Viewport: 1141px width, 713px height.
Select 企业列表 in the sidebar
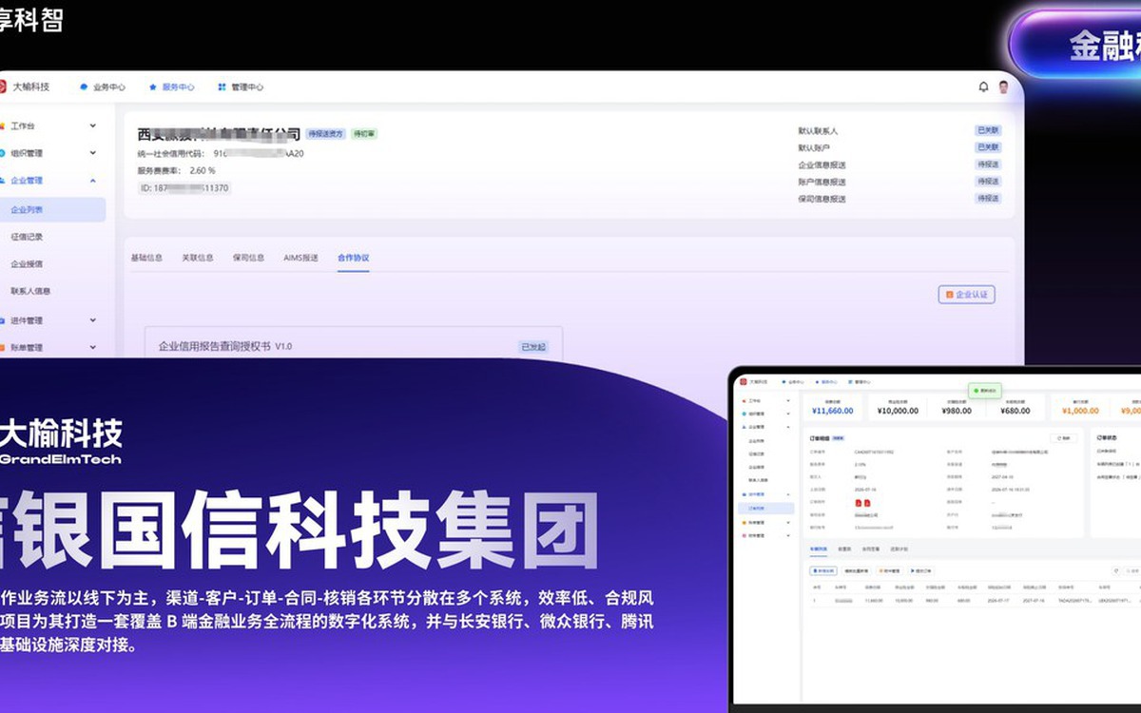[x=52, y=209]
